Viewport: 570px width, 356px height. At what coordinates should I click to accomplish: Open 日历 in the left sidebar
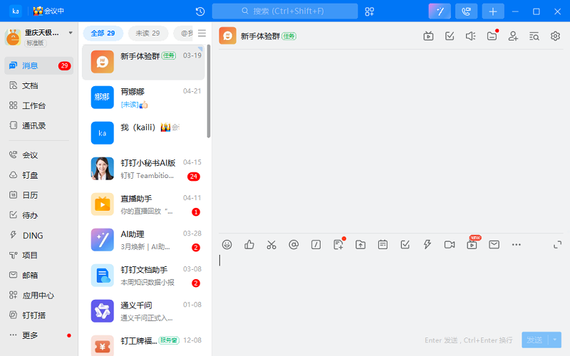[30, 194]
